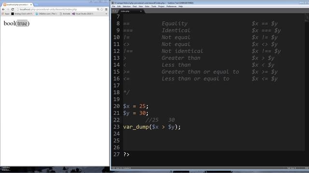This screenshot has width=309, height=173.
Task: Open the Analog Clock bookmark
Action: (x=22, y=14)
